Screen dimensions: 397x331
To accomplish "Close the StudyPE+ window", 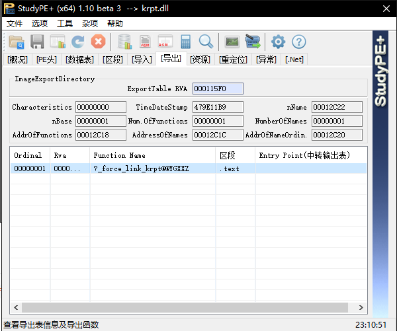I will coord(386,9).
